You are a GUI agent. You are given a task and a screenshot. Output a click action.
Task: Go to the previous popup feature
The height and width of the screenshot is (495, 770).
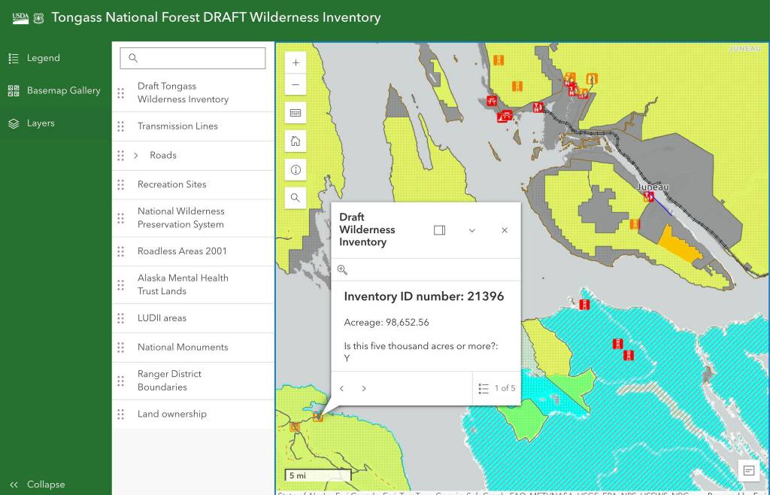click(341, 389)
